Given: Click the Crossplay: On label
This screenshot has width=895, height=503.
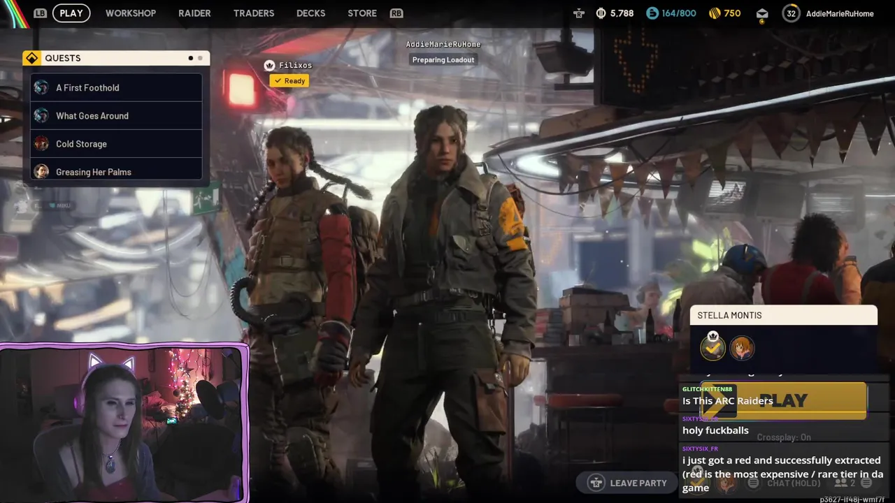Looking at the screenshot, I should [783, 437].
